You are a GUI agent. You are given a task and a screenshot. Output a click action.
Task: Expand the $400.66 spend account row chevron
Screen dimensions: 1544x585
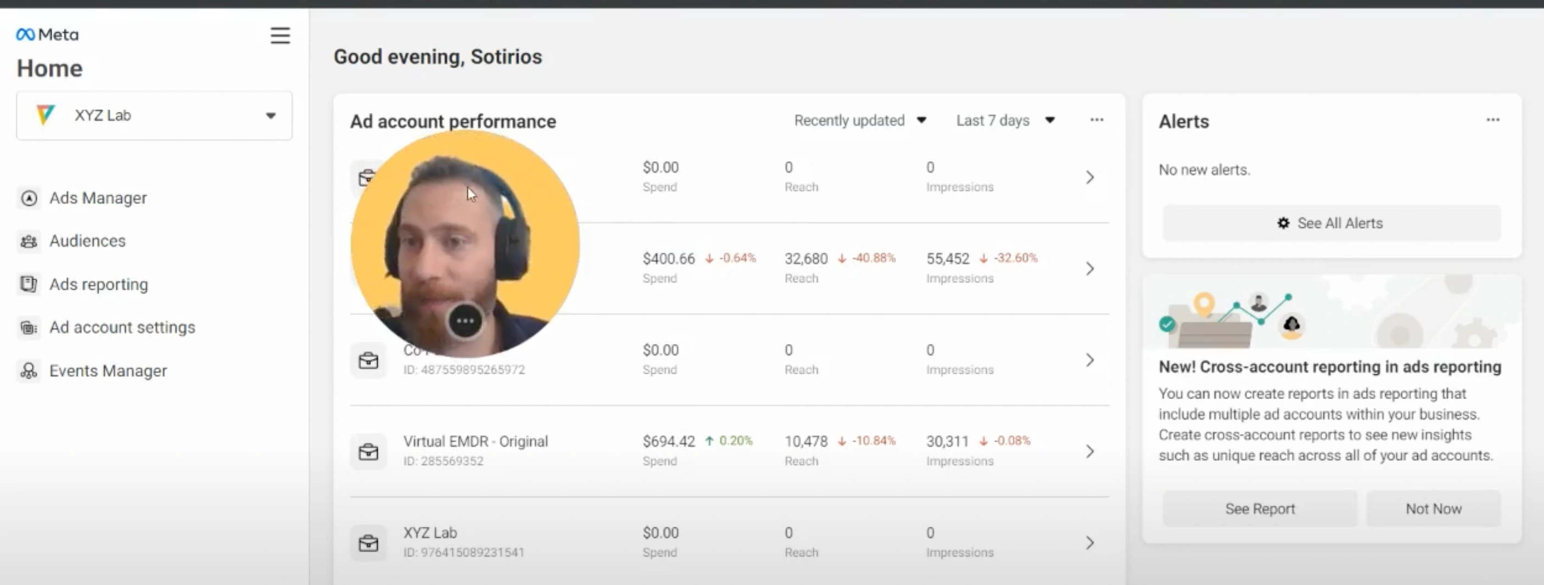point(1090,269)
